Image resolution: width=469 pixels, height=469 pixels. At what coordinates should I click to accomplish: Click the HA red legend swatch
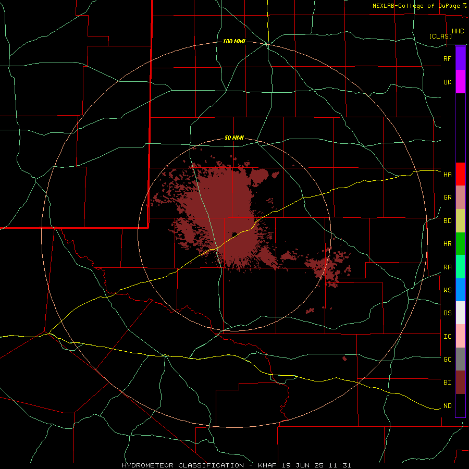point(460,174)
